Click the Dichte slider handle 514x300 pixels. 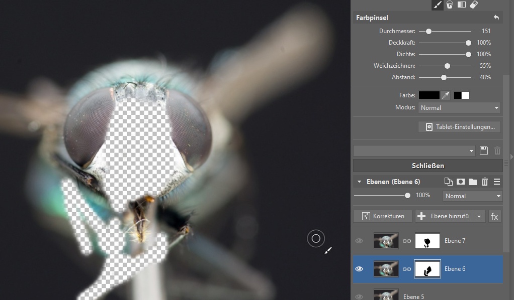pos(468,54)
